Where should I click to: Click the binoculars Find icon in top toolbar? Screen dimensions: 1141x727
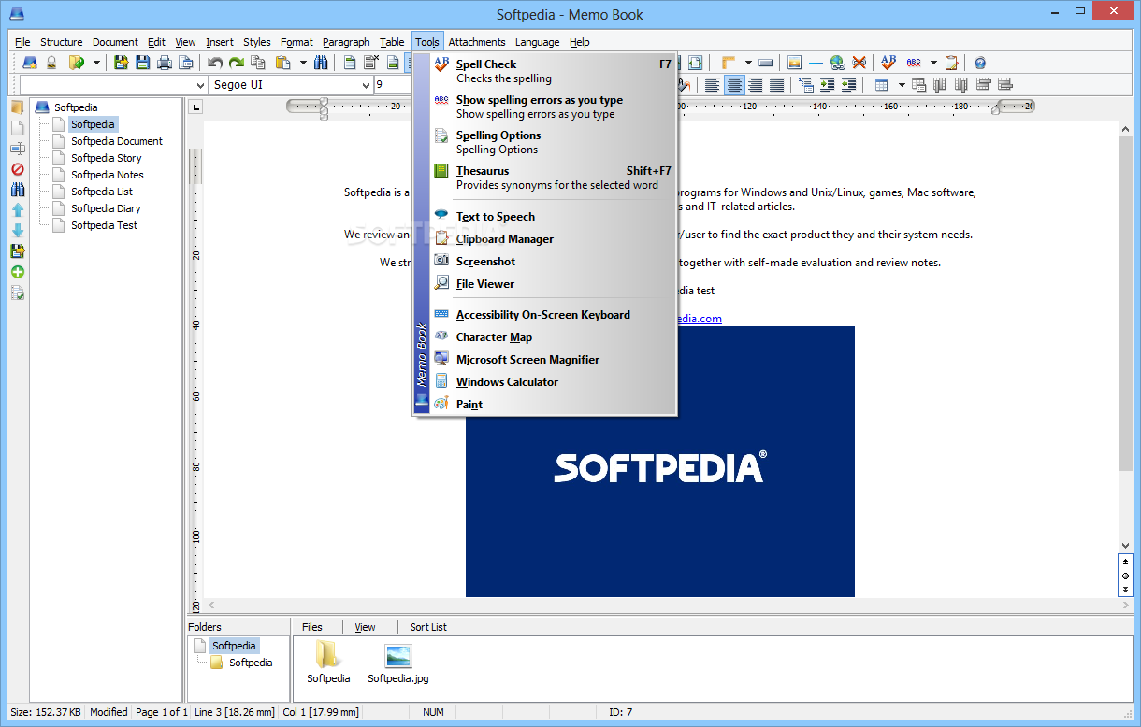tap(321, 63)
